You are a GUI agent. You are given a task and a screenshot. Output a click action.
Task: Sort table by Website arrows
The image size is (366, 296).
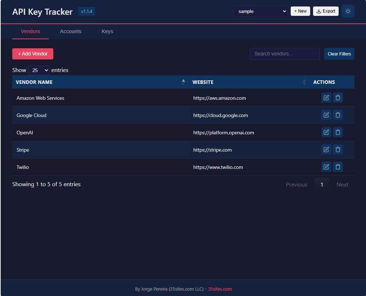[304, 82]
